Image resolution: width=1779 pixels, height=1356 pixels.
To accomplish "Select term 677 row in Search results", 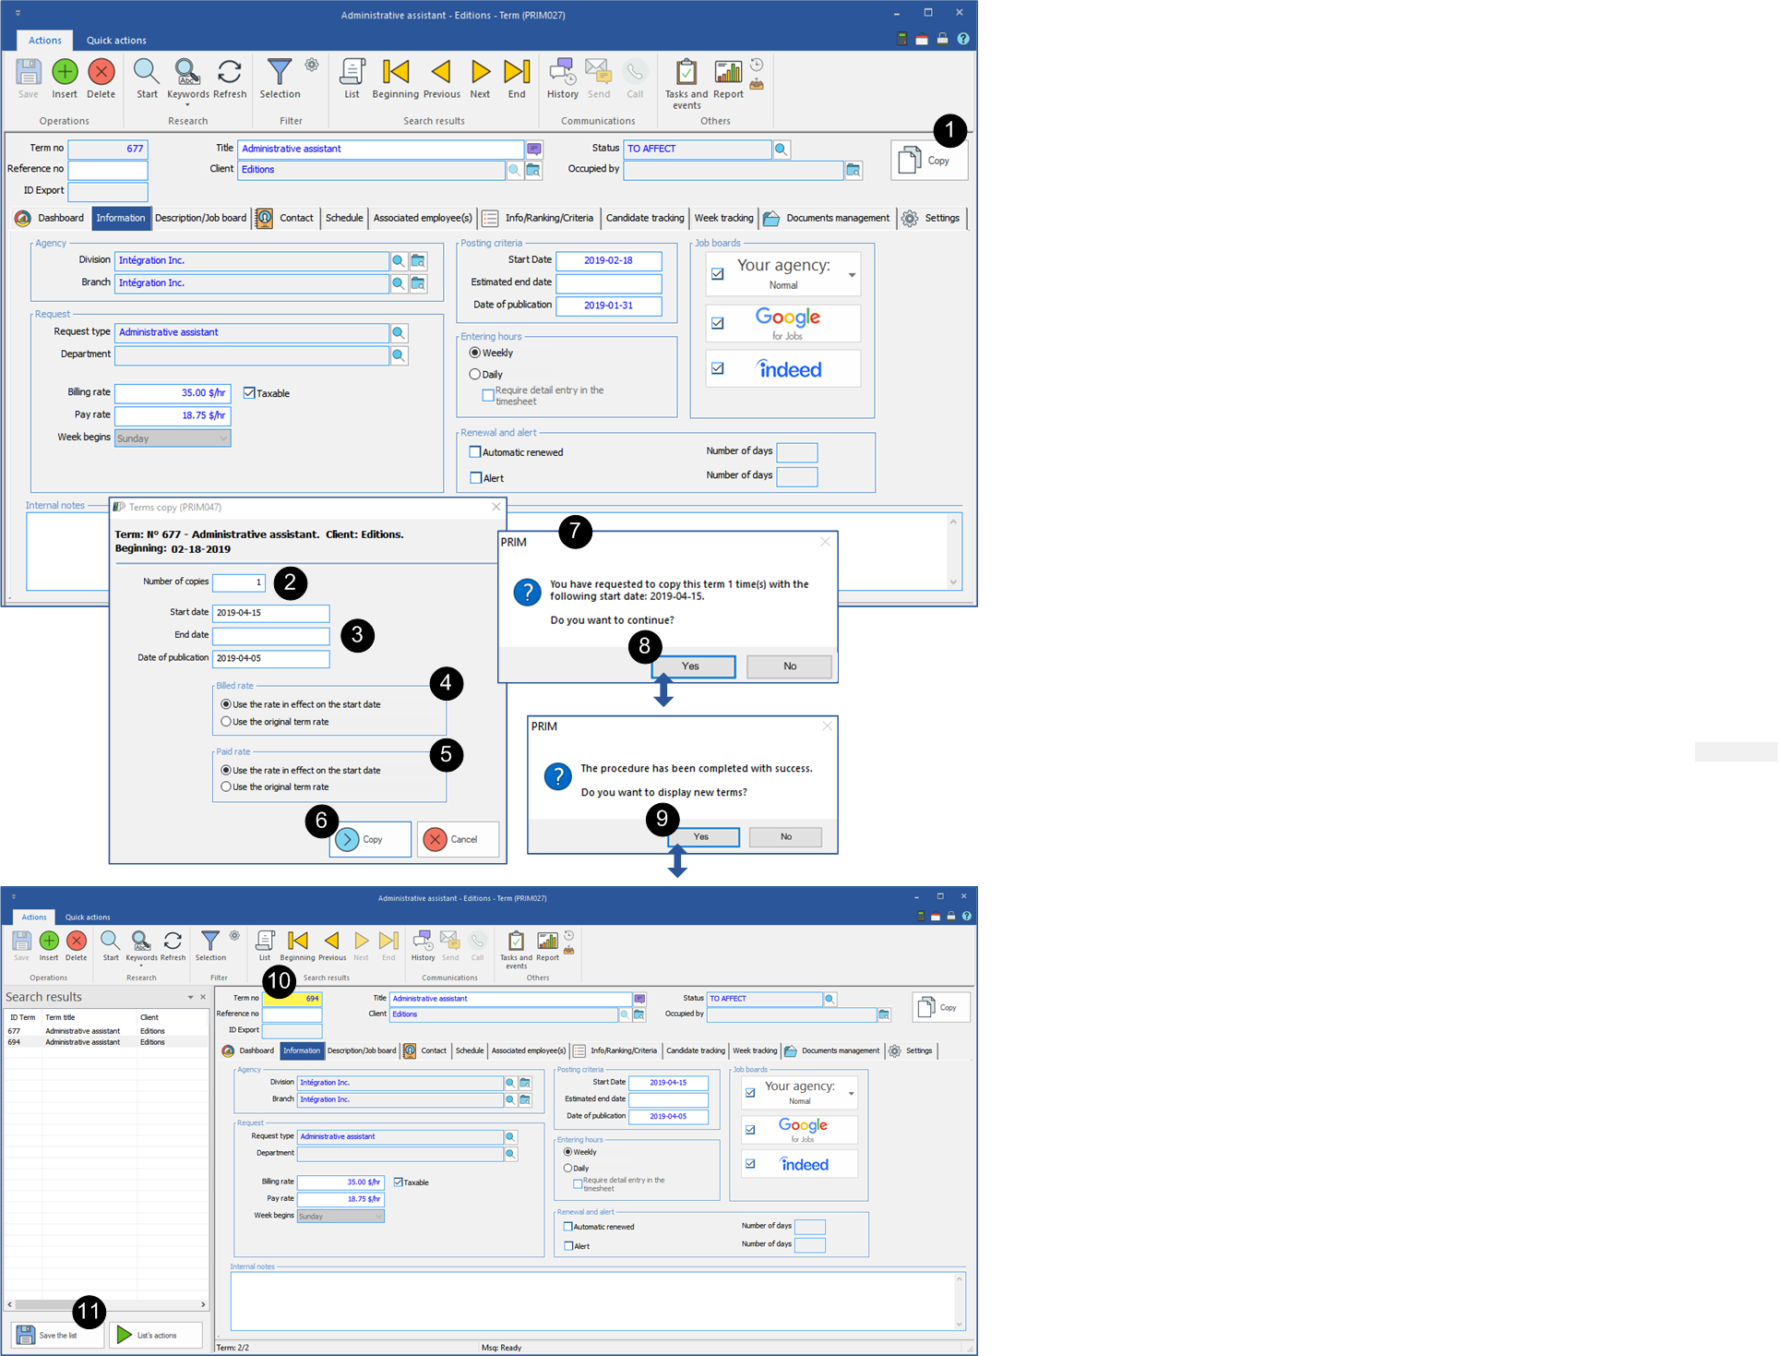I will (106, 1031).
